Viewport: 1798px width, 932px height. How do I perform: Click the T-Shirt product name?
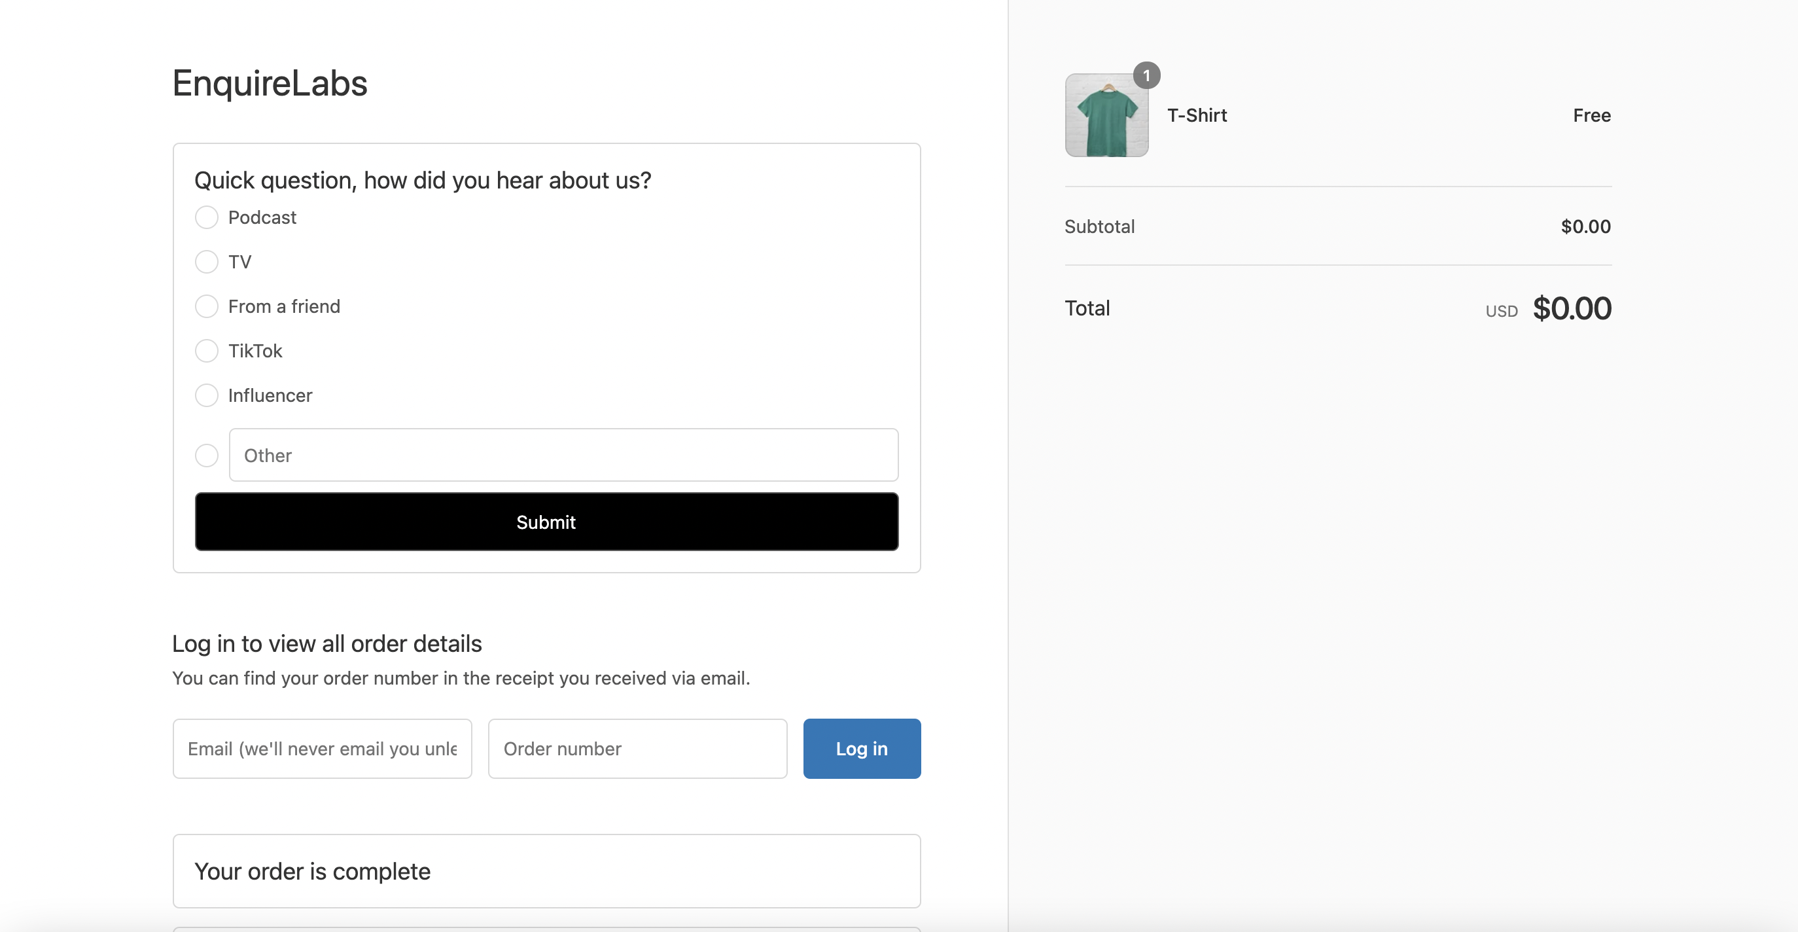pos(1196,115)
